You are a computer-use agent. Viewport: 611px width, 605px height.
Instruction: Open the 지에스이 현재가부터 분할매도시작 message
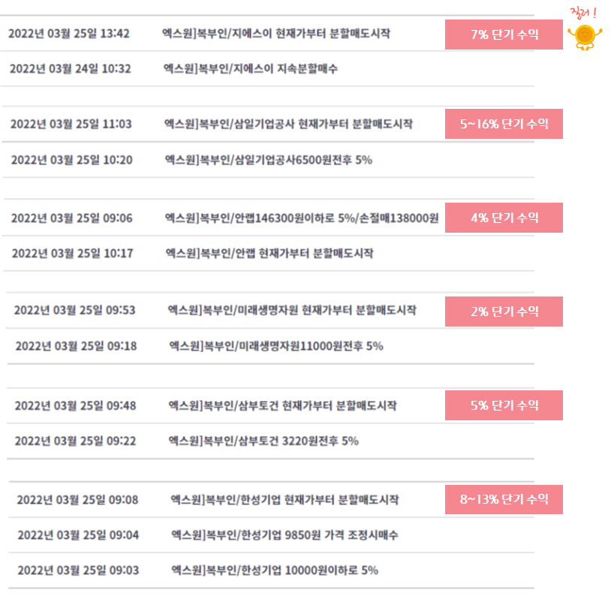click(x=276, y=34)
